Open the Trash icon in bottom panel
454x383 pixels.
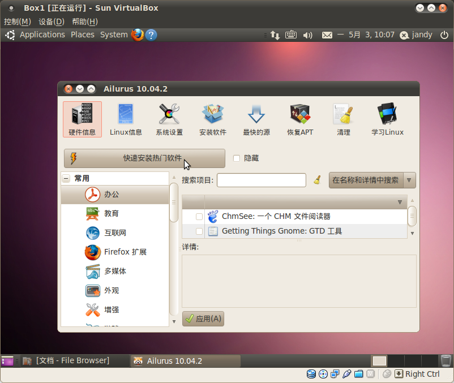pos(446,361)
